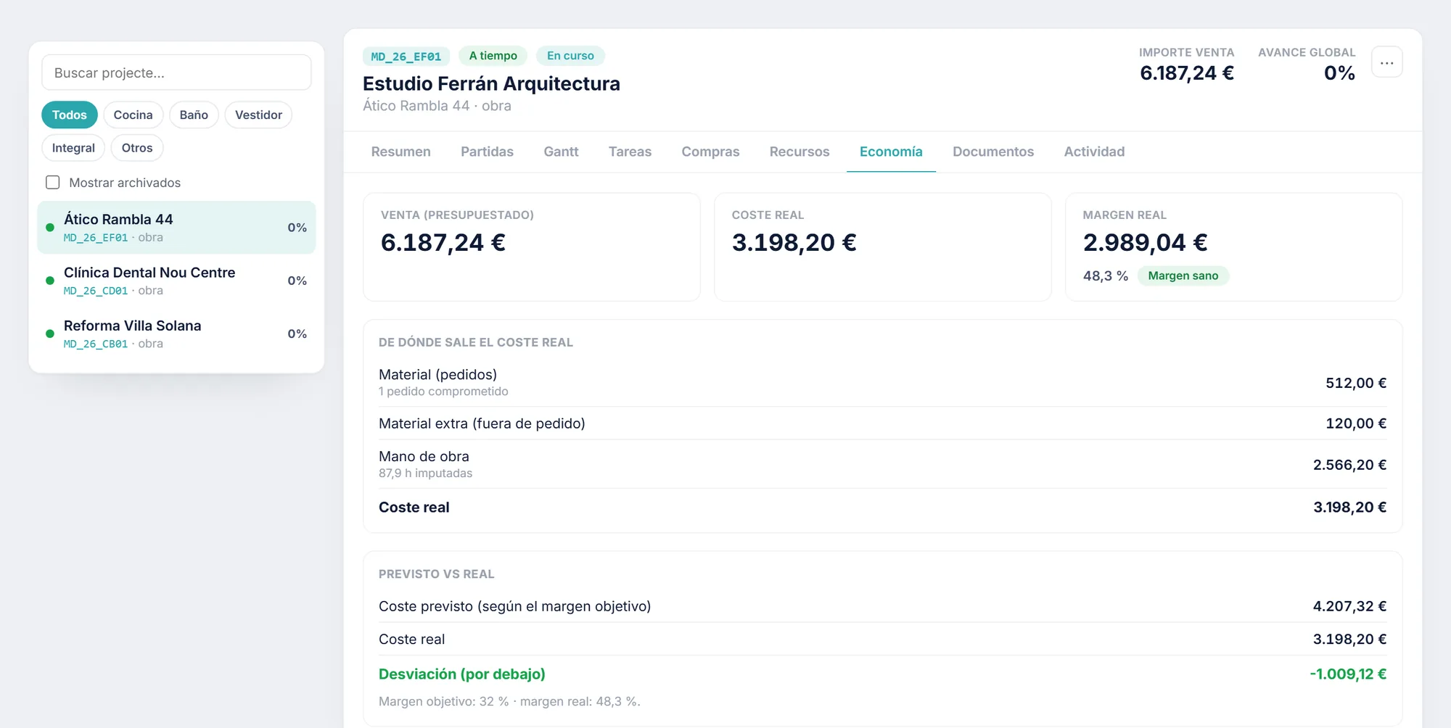Click the Material extra (fuera de pedido) row
The image size is (1451, 728).
pos(882,423)
